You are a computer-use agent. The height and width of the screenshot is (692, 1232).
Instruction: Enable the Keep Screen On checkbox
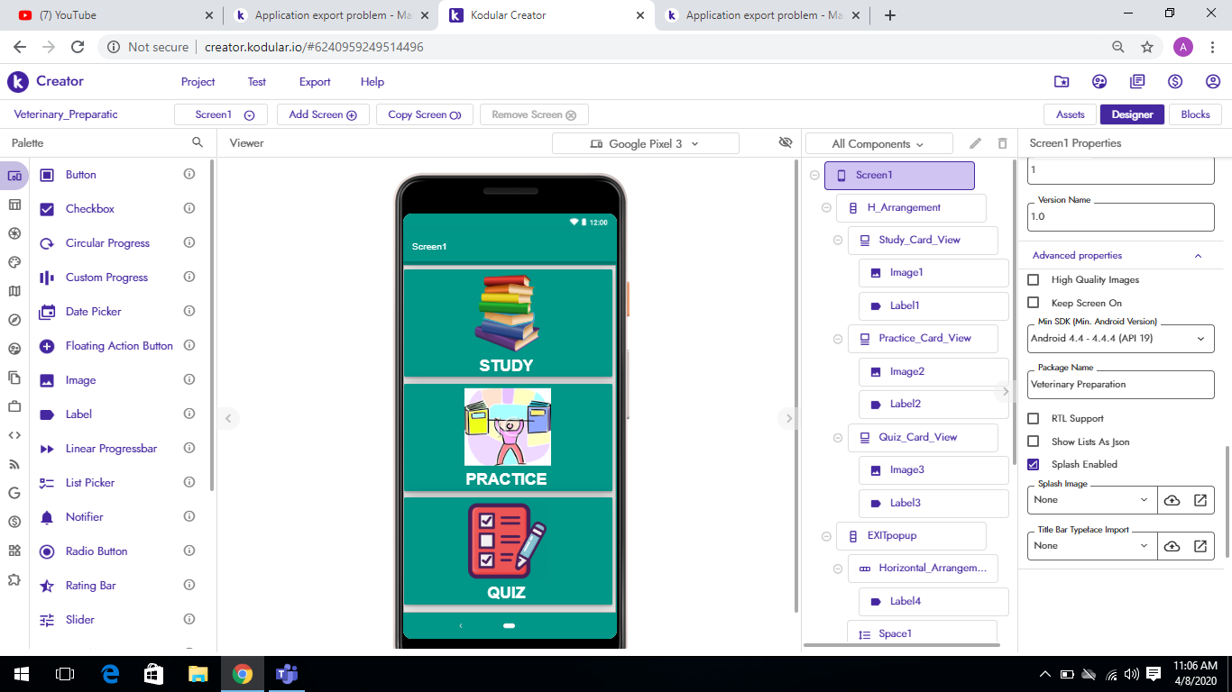click(x=1034, y=304)
